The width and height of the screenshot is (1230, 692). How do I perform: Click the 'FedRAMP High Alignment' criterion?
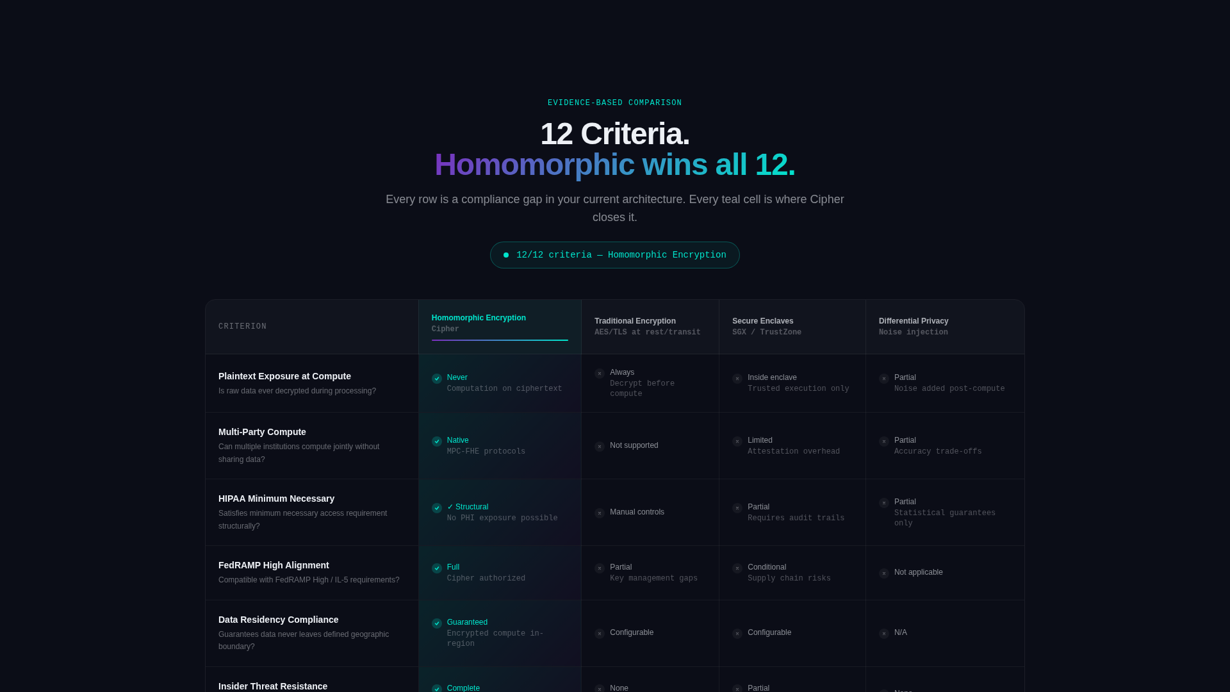pyautogui.click(x=274, y=565)
